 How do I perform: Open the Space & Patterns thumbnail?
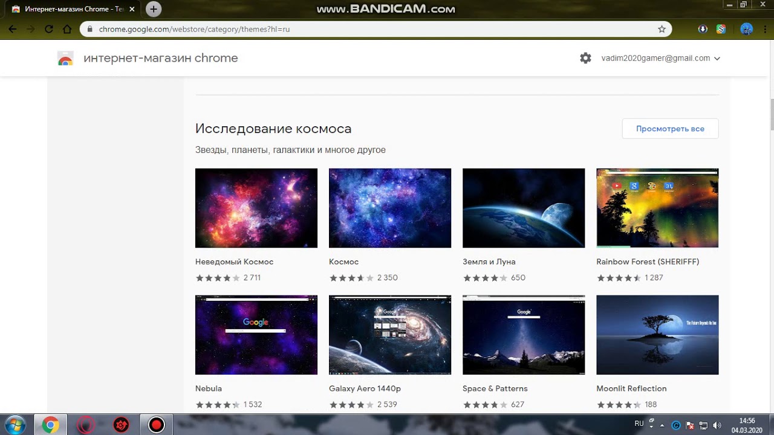[x=524, y=335]
